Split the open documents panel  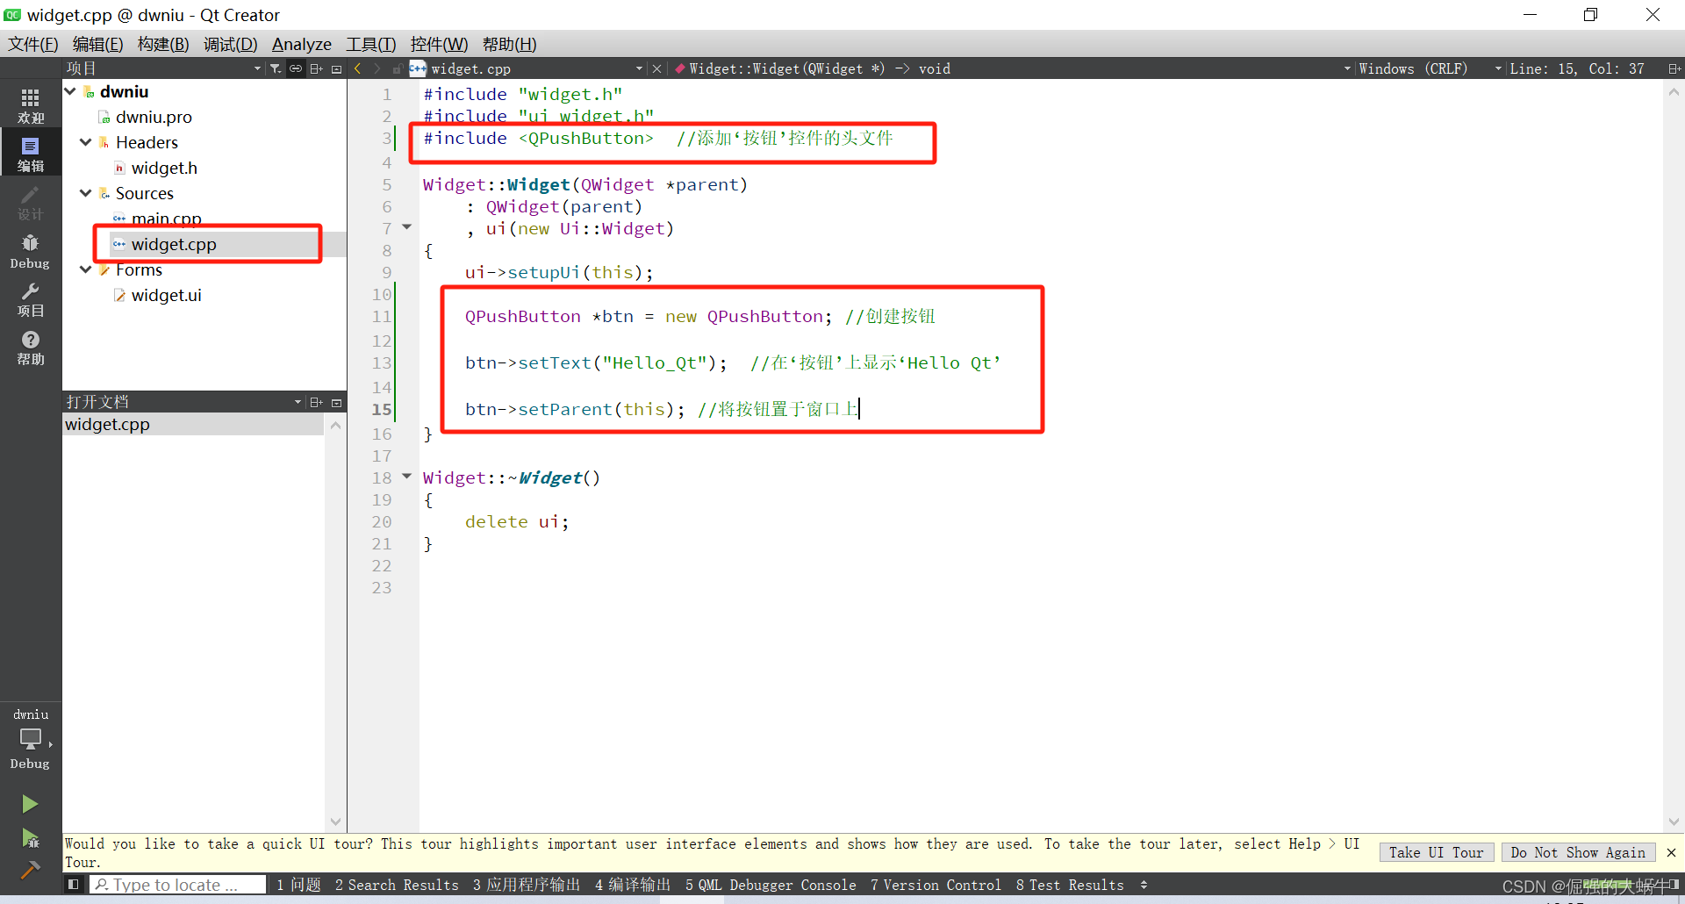317,402
